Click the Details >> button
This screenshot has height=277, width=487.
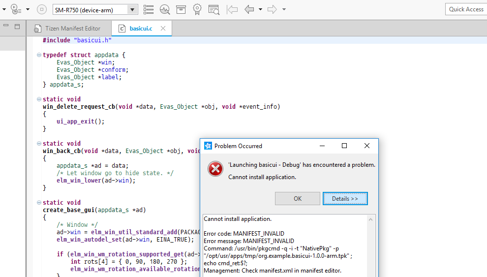(345, 199)
